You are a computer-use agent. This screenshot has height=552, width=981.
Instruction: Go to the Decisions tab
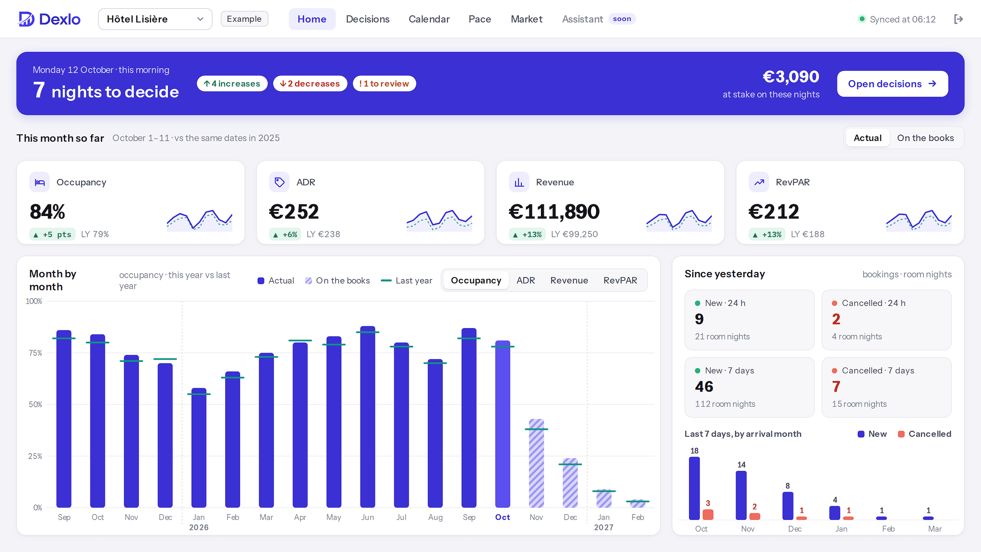[368, 19]
